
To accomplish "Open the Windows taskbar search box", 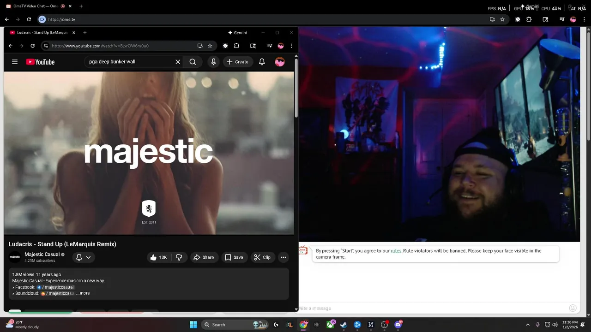I will coord(235,325).
